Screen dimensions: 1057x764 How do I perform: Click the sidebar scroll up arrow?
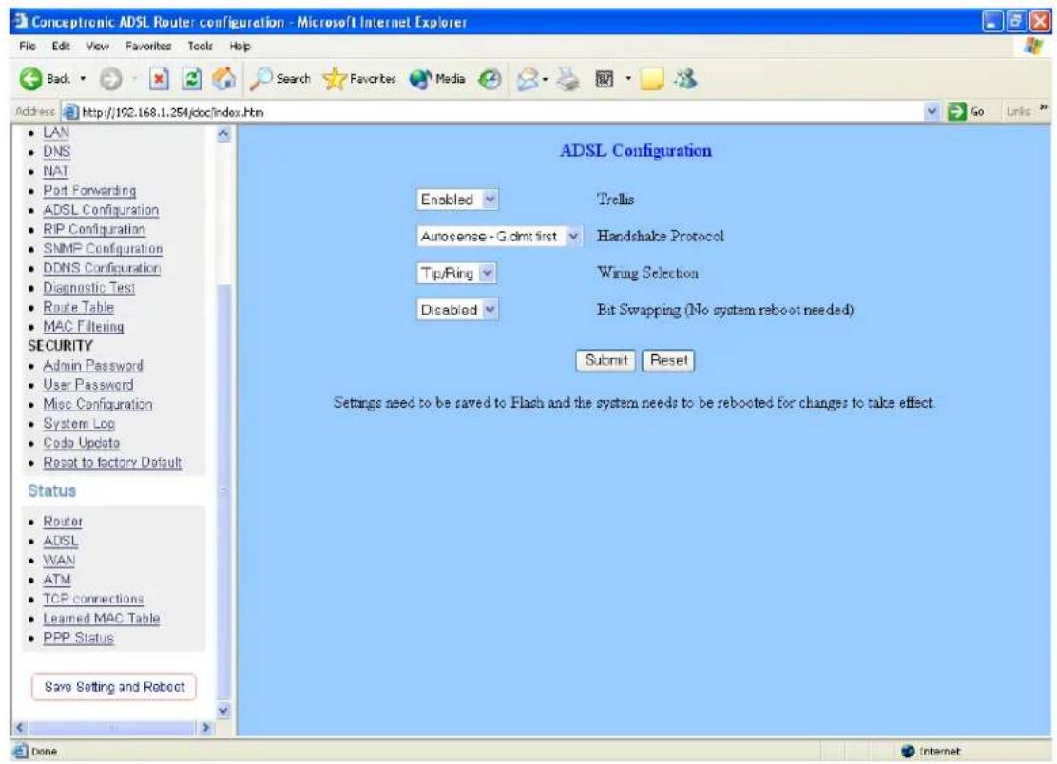pyautogui.click(x=223, y=135)
